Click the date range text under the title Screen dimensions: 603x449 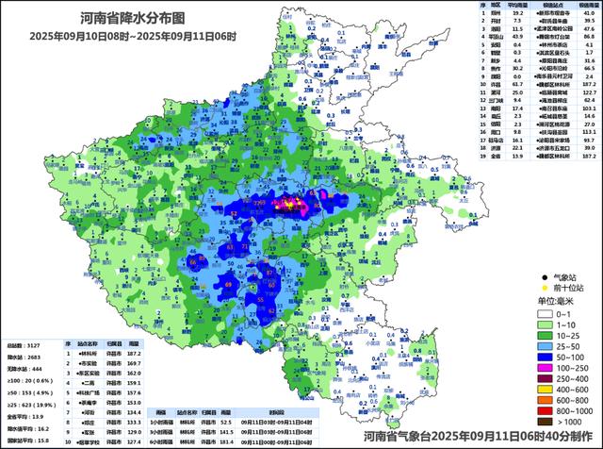click(x=133, y=36)
